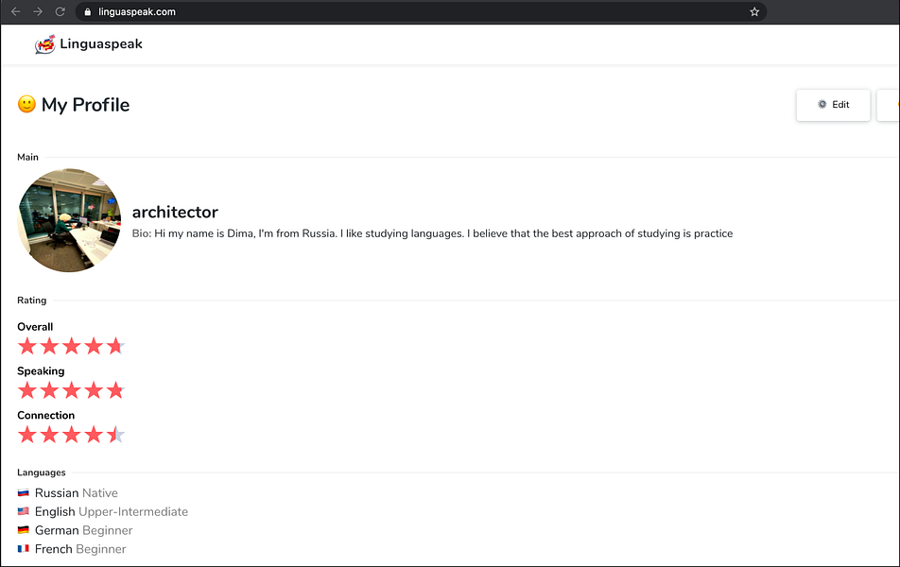Select "German Beginner" language row
This screenshot has width=900, height=567.
click(x=76, y=530)
